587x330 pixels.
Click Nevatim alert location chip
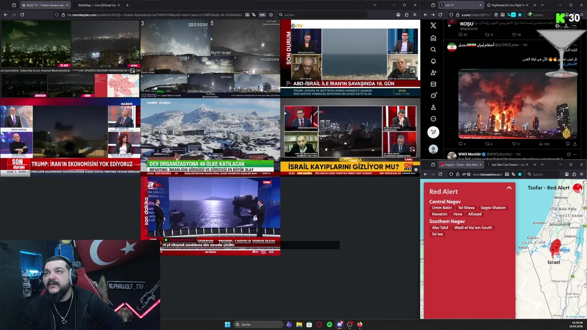coord(439,214)
